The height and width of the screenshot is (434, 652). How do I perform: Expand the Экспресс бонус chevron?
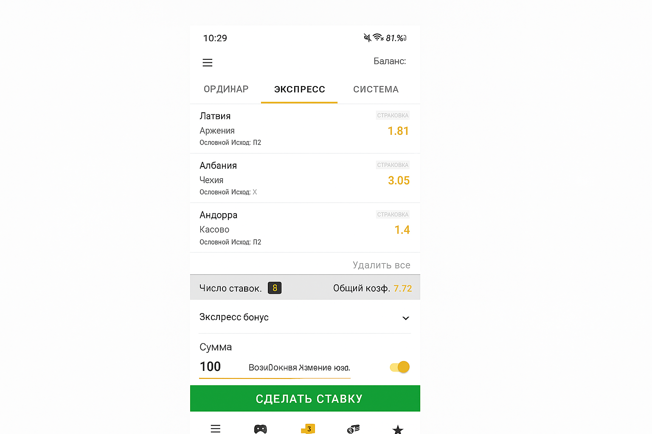(x=405, y=318)
